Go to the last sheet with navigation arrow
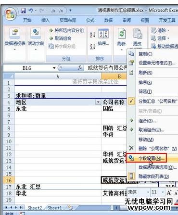 pyautogui.click(x=21, y=207)
